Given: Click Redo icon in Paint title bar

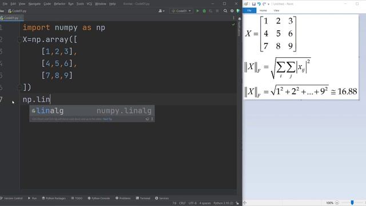Looking at the screenshot, I should pos(264,4).
